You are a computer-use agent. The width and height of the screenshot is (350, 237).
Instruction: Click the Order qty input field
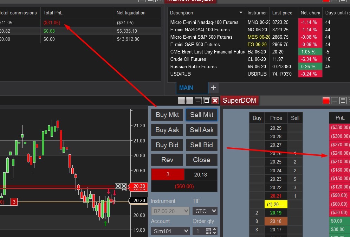point(199,231)
